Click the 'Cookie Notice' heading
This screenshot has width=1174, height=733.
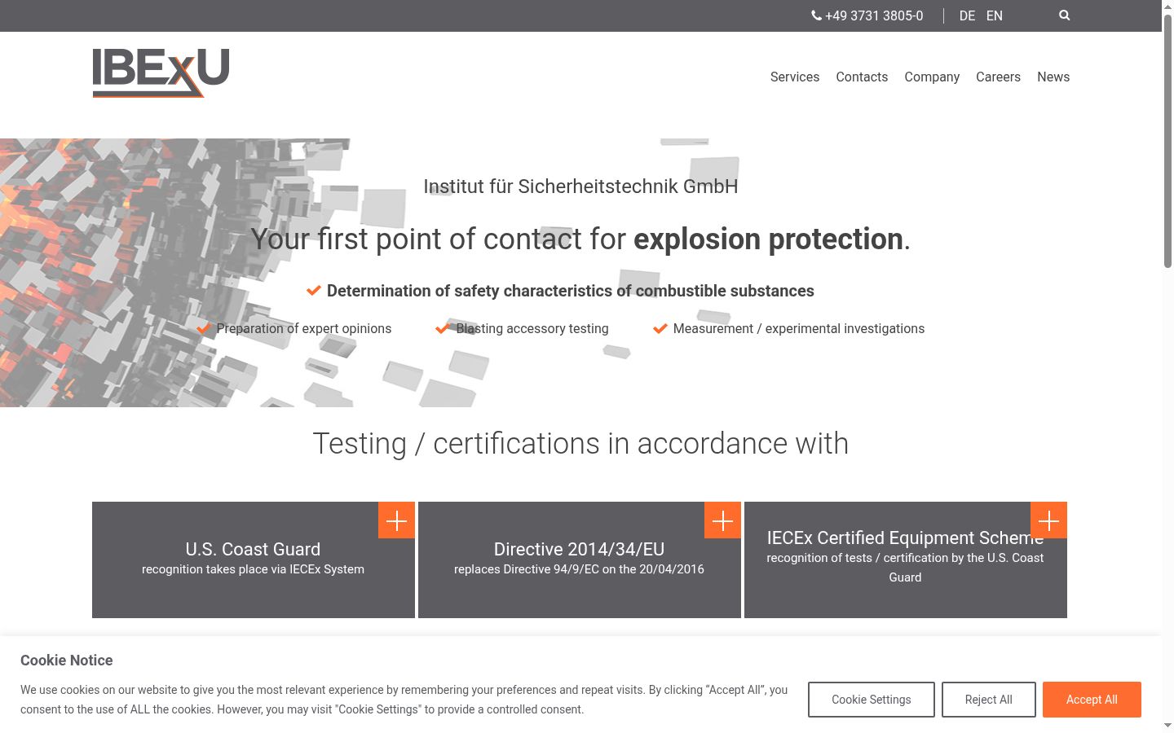67,661
